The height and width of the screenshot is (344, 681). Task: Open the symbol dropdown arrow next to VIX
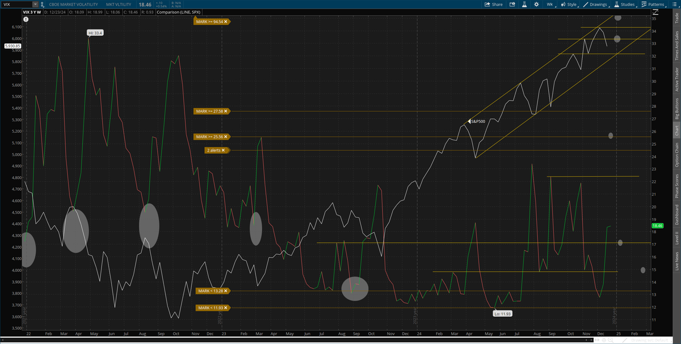35,5
